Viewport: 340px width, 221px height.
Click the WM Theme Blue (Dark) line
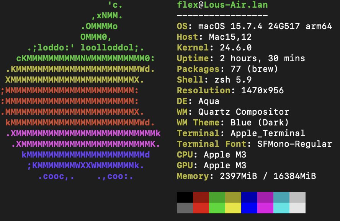coord(233,123)
